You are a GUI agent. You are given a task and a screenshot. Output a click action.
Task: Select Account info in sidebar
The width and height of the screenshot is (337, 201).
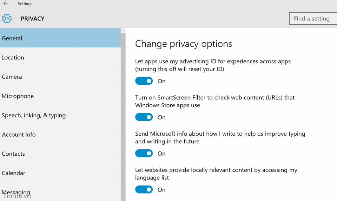pos(60,135)
